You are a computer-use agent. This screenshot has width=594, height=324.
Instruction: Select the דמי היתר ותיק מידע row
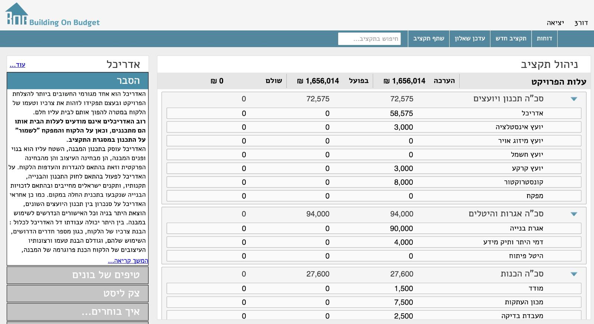click(x=374, y=242)
